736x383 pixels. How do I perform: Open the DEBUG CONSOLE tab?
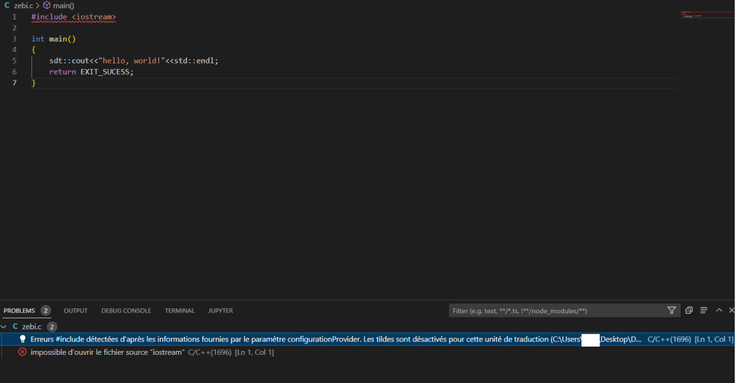pyautogui.click(x=126, y=311)
